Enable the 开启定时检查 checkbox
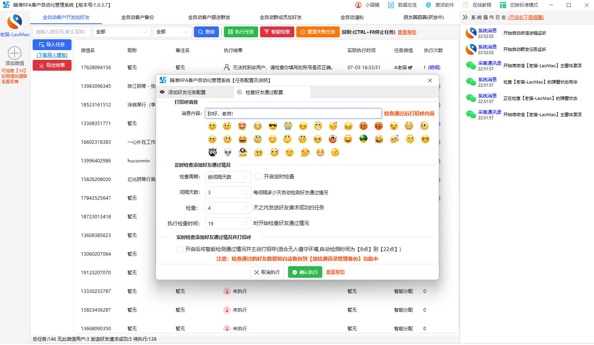This screenshot has width=594, height=345. 259,176
